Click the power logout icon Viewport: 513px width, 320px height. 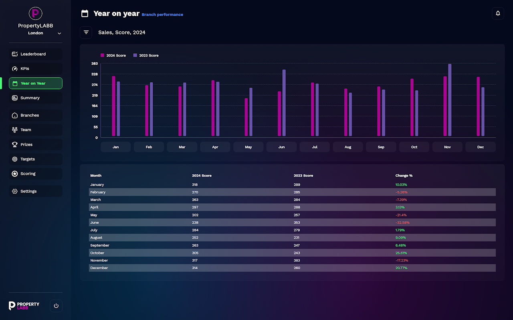pyautogui.click(x=56, y=306)
